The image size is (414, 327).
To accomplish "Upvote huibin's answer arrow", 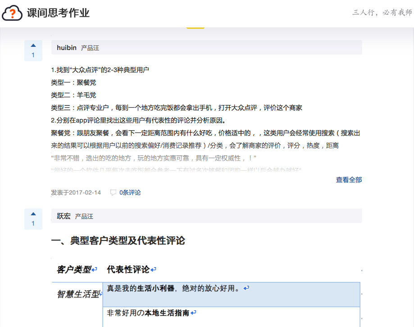I will tap(33, 45).
